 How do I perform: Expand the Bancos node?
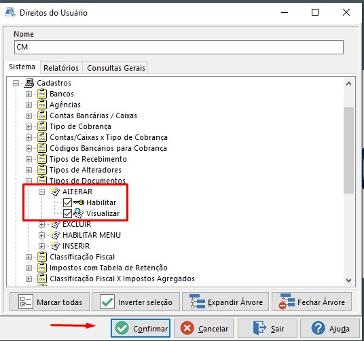click(29, 94)
